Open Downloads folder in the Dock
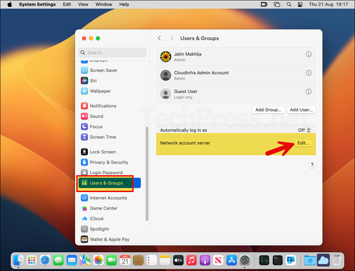Image resolution: width=355 pixels, height=271 pixels. tap(310, 260)
